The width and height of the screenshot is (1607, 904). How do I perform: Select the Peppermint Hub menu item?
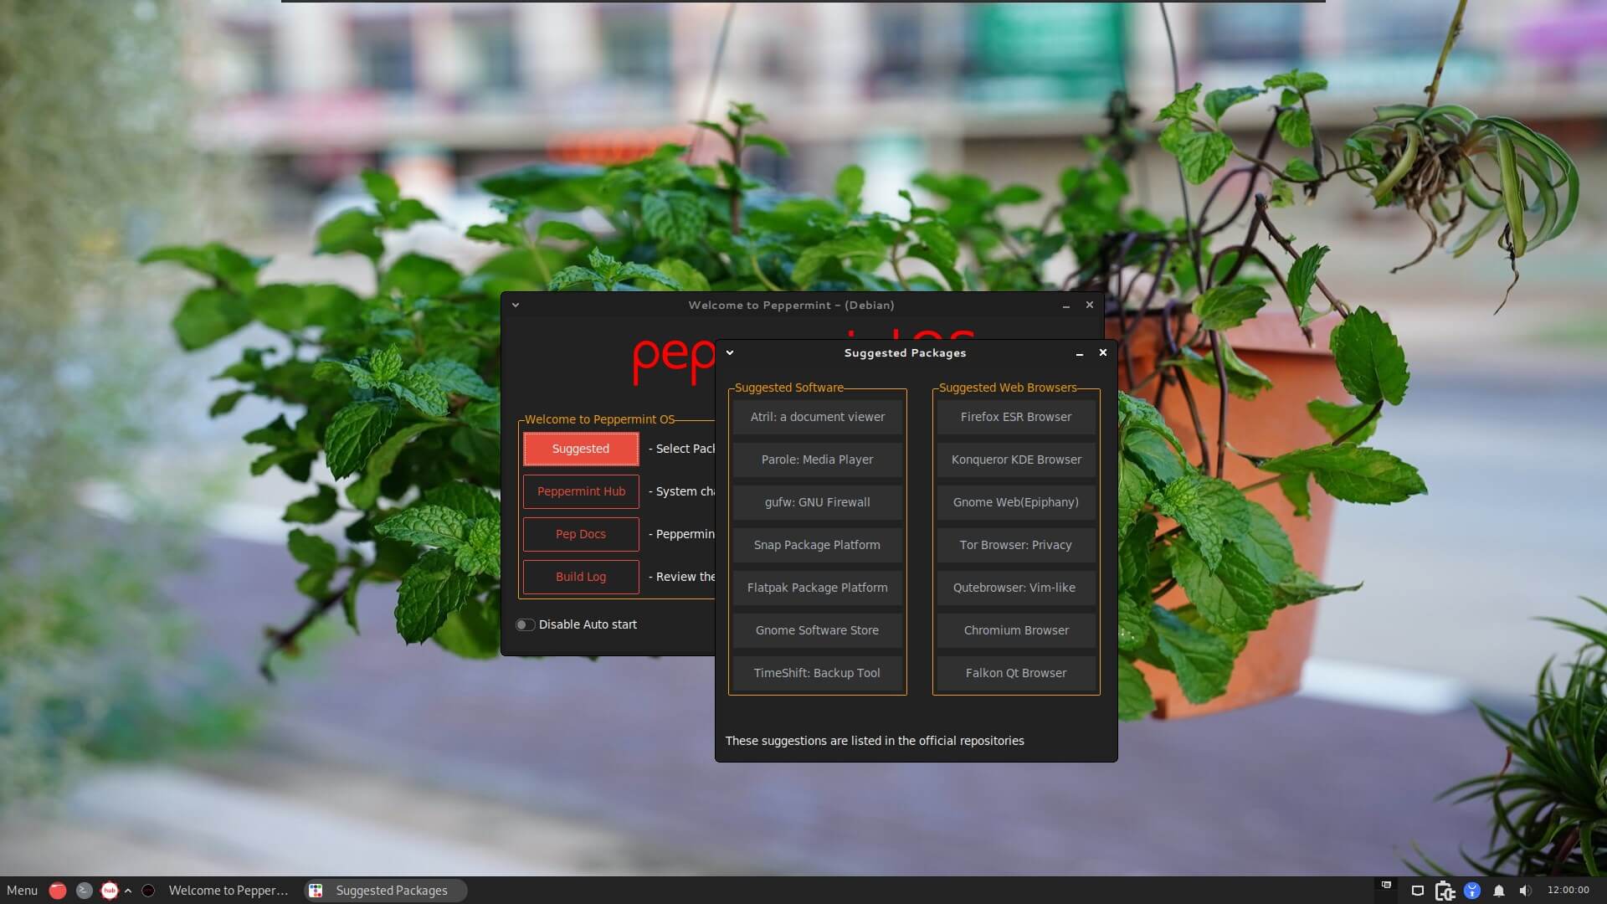[582, 491]
